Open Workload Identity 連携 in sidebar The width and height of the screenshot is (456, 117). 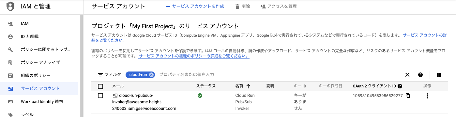tap(42, 102)
